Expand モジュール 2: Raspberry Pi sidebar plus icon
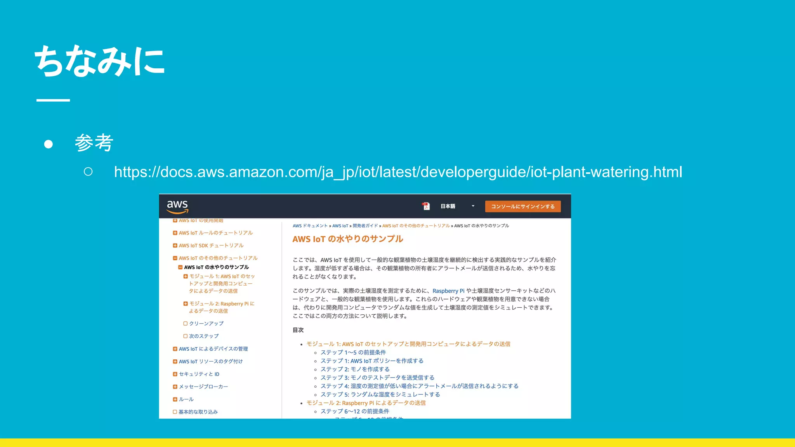 tap(186, 304)
